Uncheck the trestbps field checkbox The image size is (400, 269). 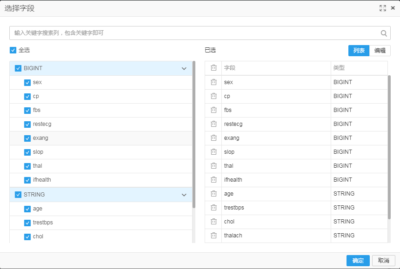tap(27, 223)
